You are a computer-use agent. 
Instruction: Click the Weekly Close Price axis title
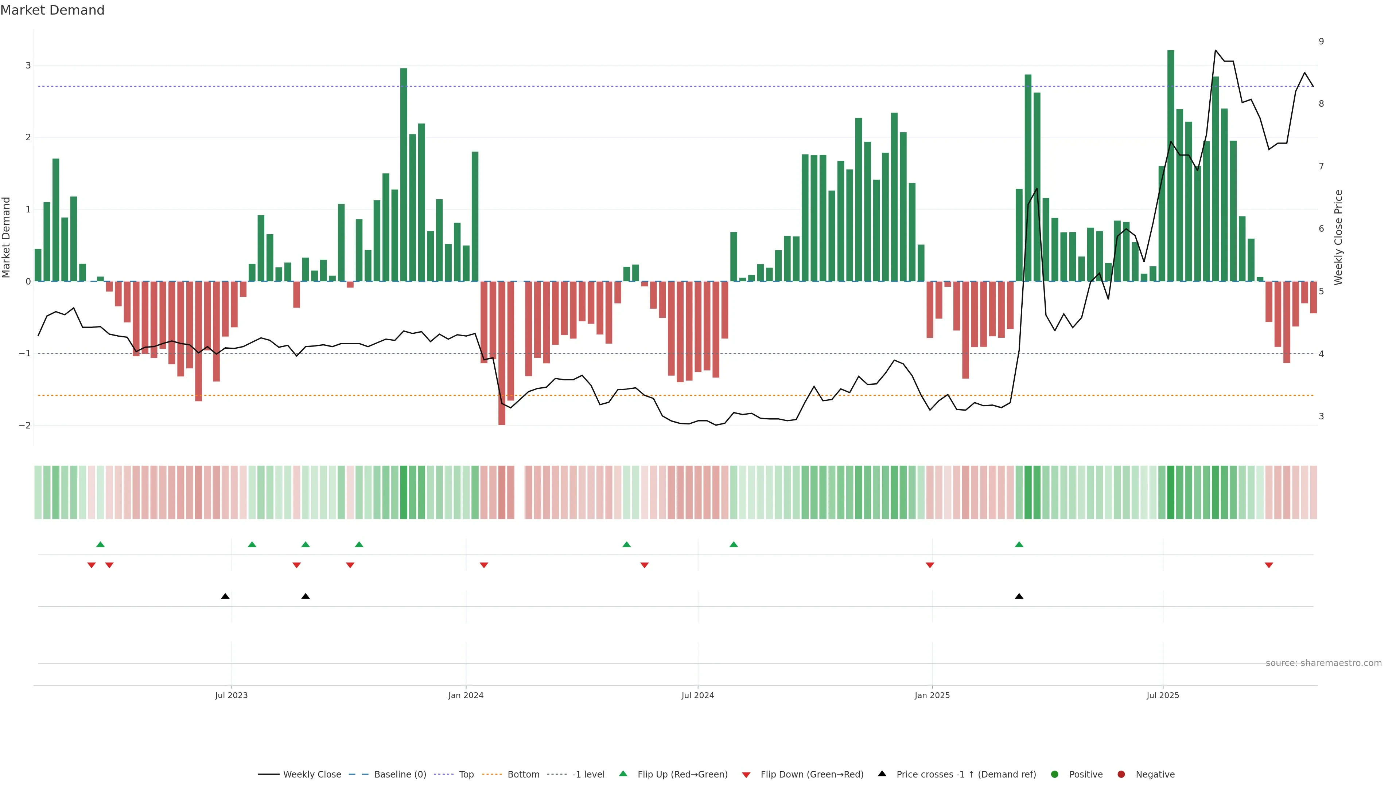1338,237
